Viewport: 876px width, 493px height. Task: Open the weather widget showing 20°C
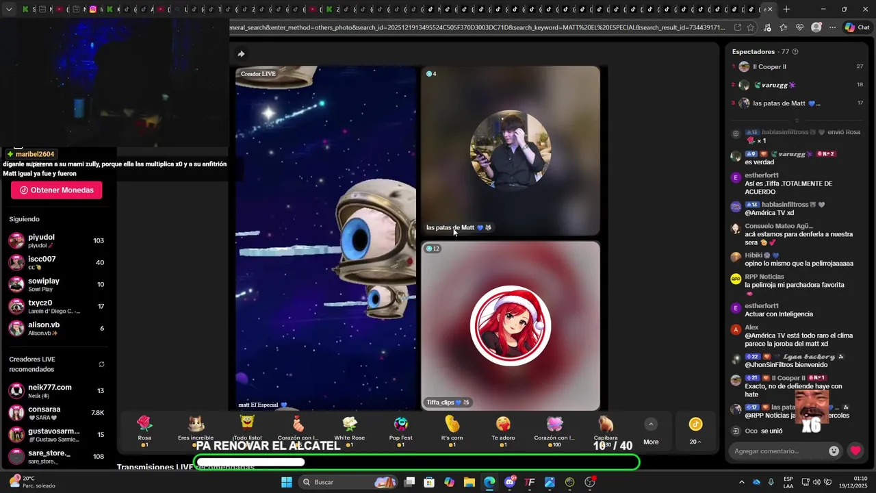pyautogui.click(x=31, y=482)
